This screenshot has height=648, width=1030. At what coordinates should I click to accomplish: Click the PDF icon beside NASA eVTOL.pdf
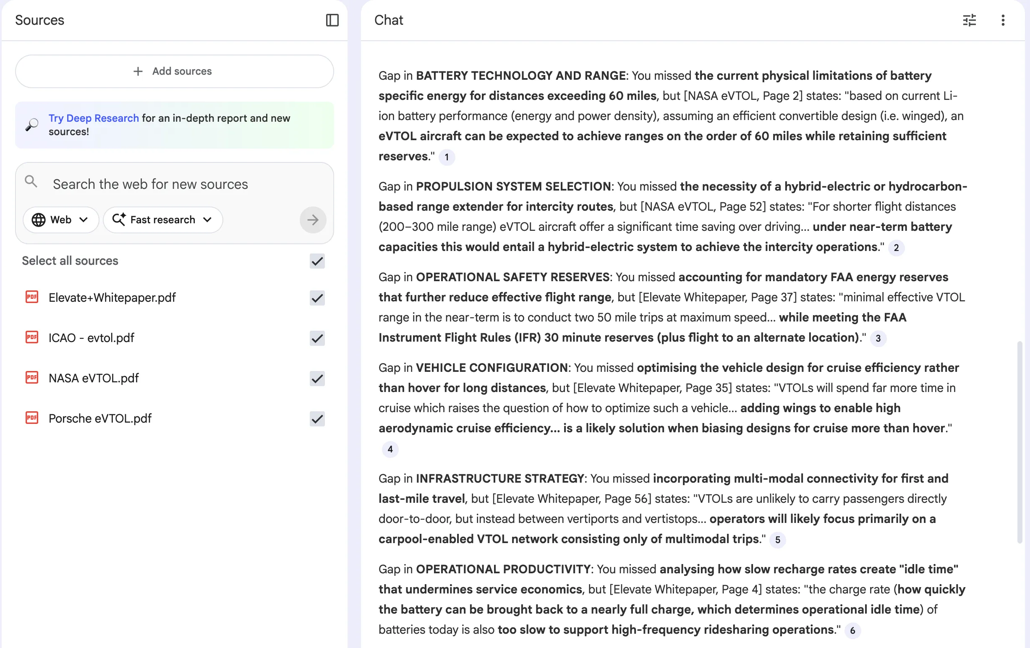tap(32, 378)
